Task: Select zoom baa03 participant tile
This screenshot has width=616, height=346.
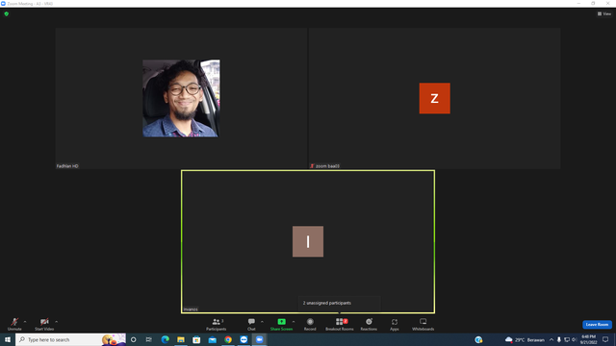Action: [x=434, y=98]
